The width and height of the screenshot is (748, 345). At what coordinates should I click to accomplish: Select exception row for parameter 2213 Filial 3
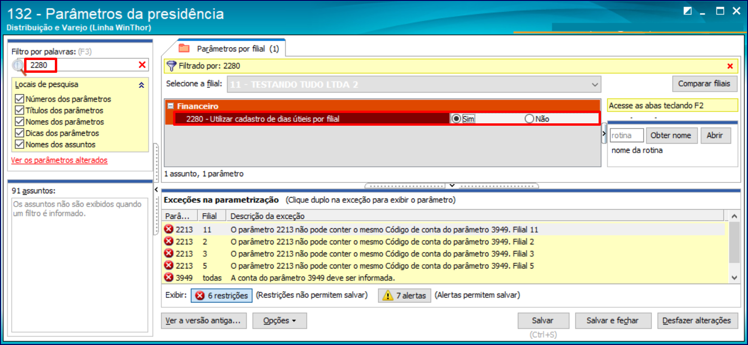pos(443,253)
